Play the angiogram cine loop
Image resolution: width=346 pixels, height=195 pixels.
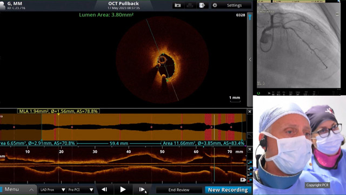pyautogui.click(x=269, y=93)
